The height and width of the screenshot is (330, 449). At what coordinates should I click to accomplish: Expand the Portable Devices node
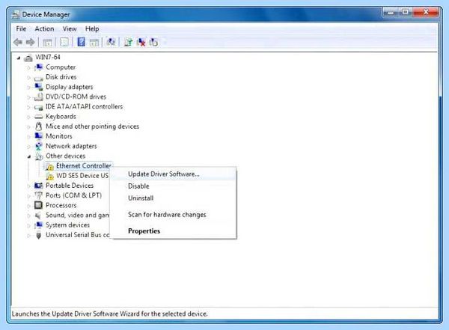click(28, 186)
